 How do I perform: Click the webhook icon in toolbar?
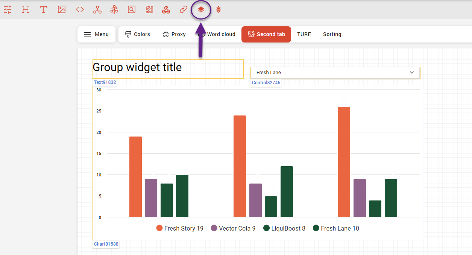166,10
